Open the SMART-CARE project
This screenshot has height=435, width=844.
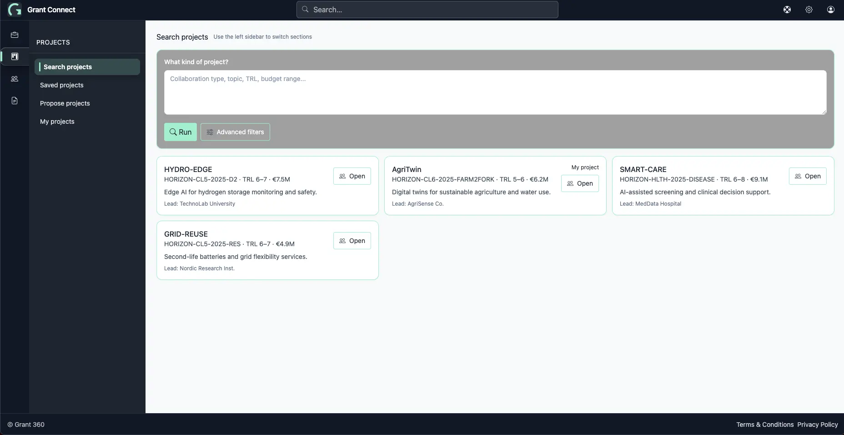pyautogui.click(x=808, y=176)
